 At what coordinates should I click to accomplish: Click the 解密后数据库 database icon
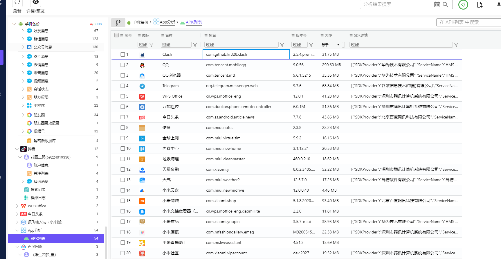tap(29, 141)
